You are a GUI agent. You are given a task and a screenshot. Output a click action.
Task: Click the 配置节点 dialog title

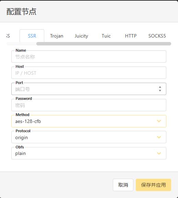tap(21, 12)
